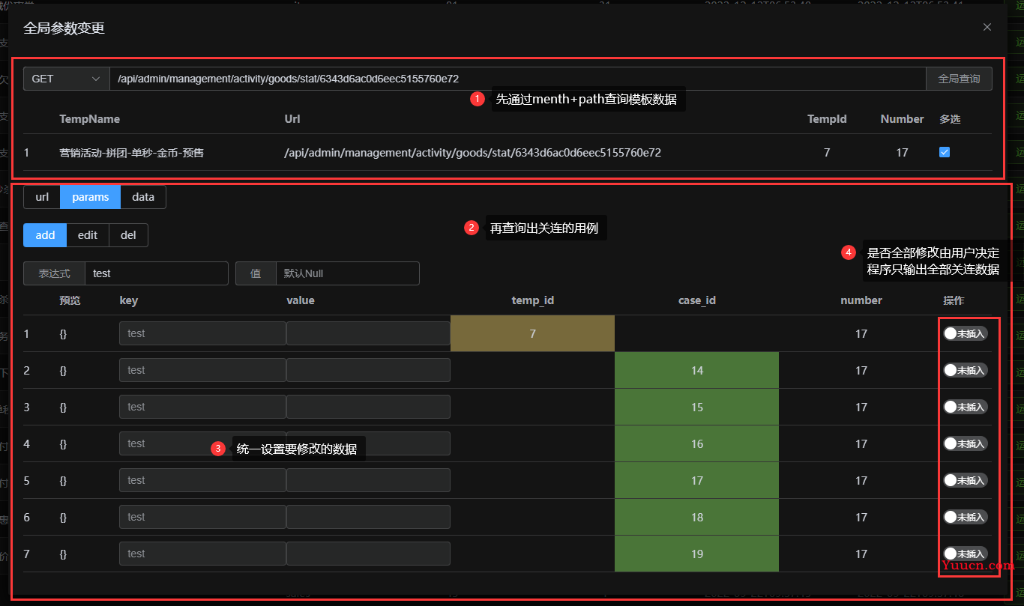Toggle the 未插入 switch for case_id 14

point(965,370)
